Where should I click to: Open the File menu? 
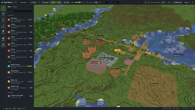tap(163, 2)
